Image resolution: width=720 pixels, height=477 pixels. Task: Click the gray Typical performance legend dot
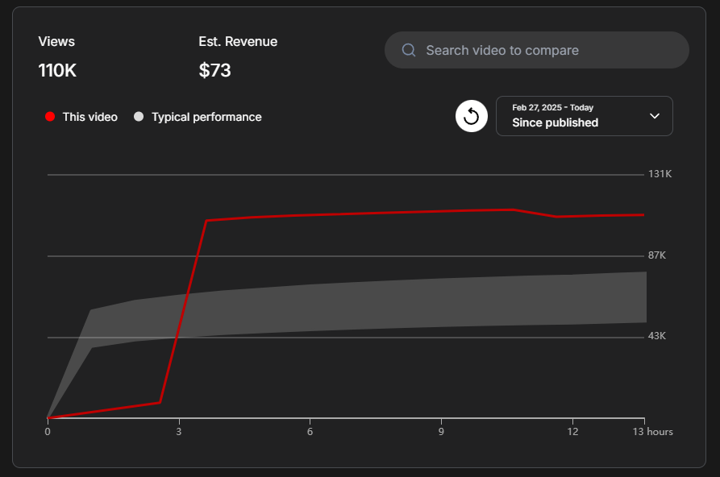click(x=139, y=117)
